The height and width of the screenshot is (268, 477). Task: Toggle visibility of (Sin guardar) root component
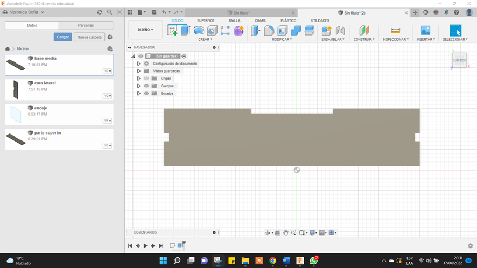point(141,56)
